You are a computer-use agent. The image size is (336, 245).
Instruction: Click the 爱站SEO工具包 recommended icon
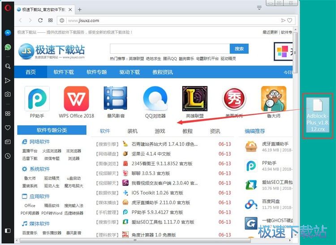[x=251, y=185]
